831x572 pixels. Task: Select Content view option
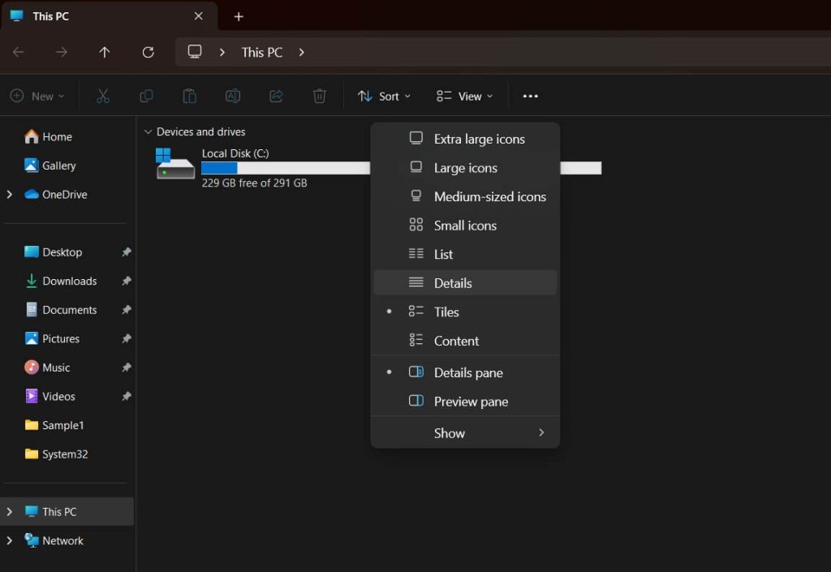[465, 341]
